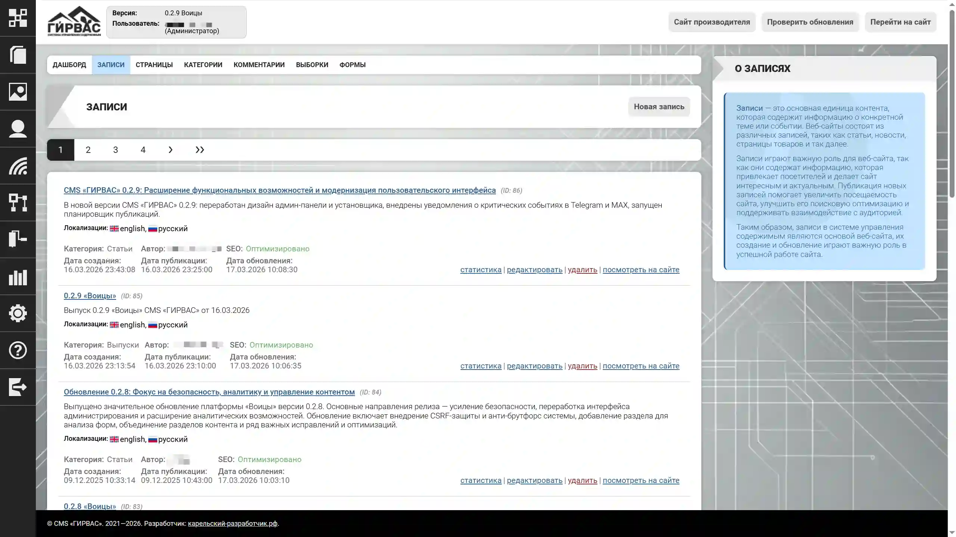Select the RSS signal icon in sidebar

coord(18,166)
